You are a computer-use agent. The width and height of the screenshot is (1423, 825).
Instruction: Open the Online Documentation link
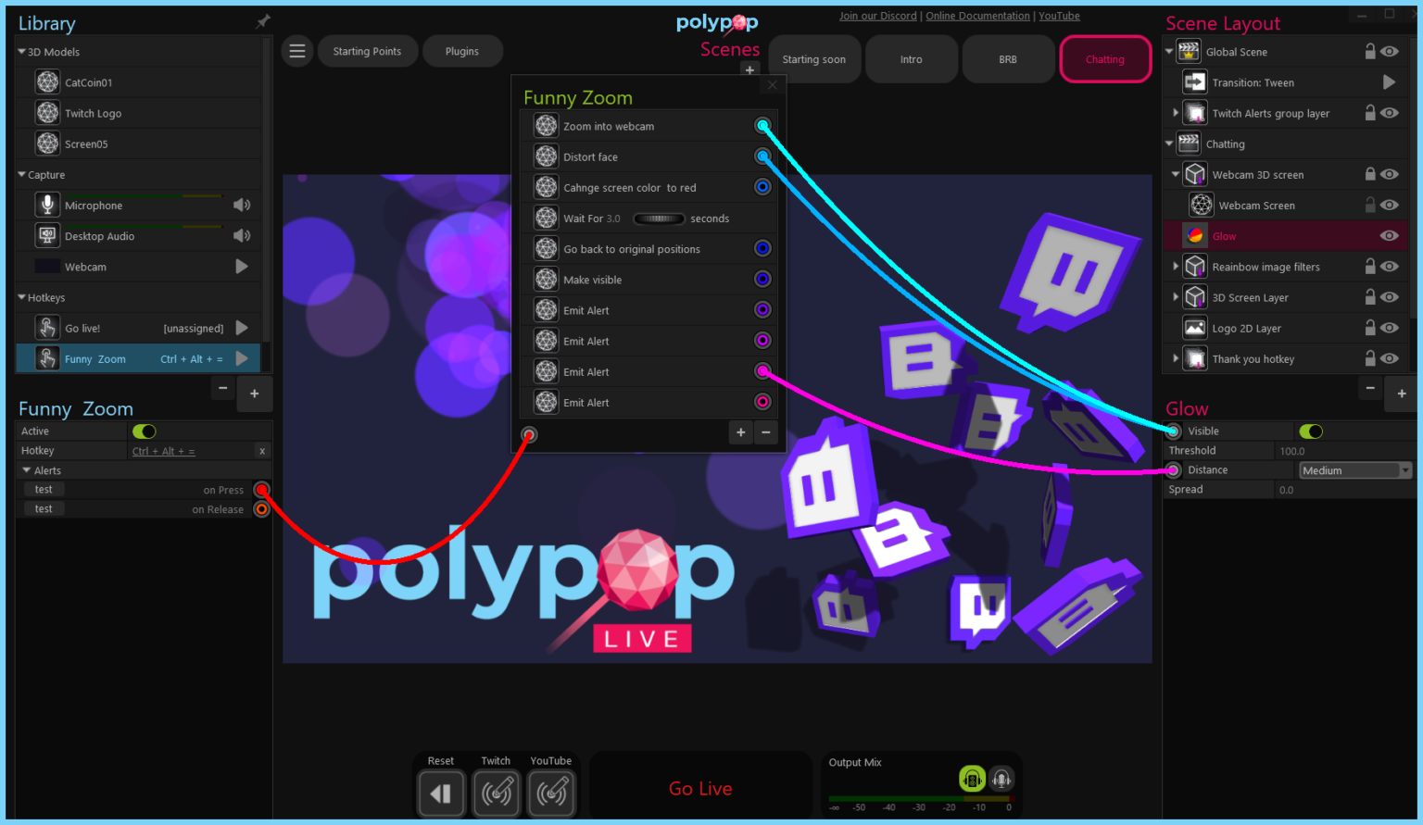pyautogui.click(x=977, y=15)
